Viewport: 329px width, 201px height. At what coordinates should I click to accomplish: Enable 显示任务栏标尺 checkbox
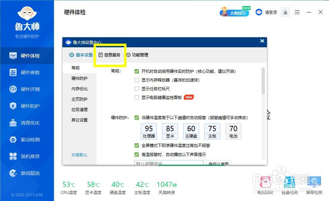tap(136, 89)
